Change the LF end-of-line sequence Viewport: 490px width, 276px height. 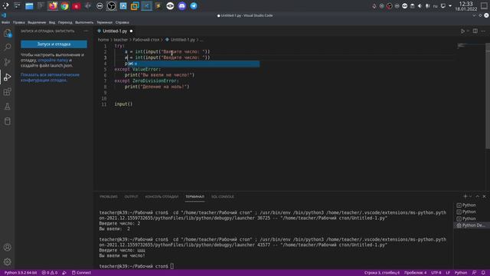448,273
